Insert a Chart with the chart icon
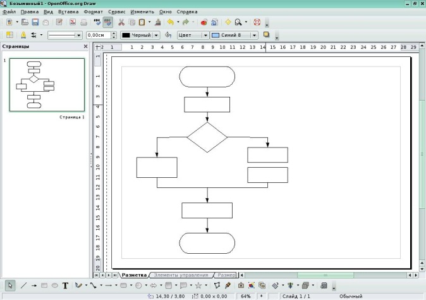The height and width of the screenshot is (300, 426). coord(204,22)
